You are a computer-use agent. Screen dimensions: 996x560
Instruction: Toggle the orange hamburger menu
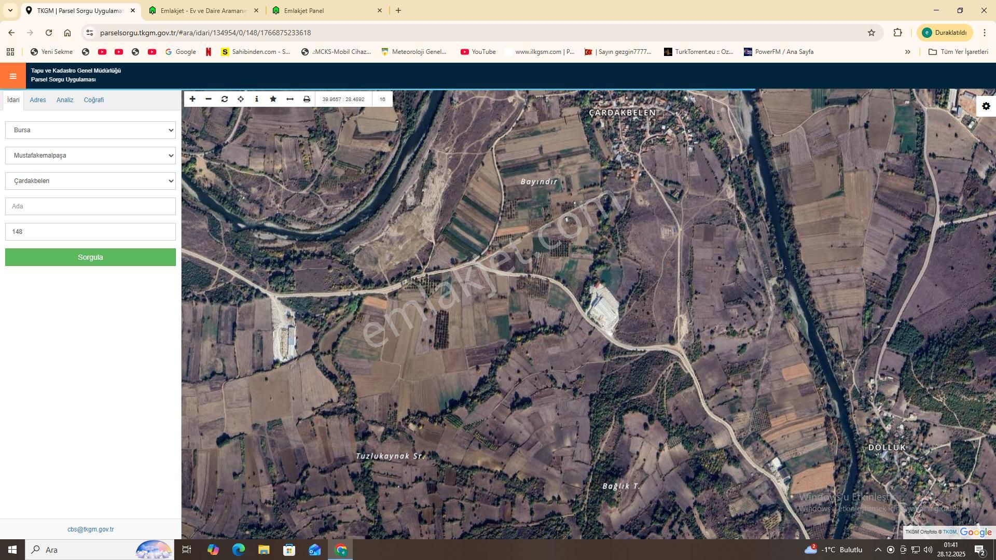tap(13, 76)
